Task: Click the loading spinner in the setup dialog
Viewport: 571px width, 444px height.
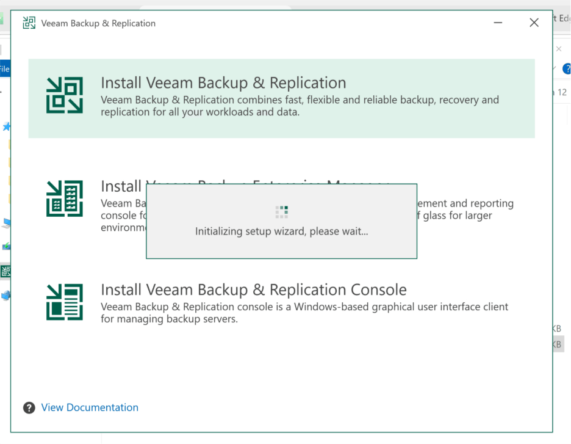Action: click(x=281, y=212)
